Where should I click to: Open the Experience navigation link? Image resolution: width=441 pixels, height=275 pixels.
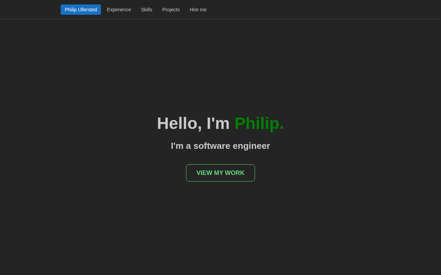tap(119, 10)
